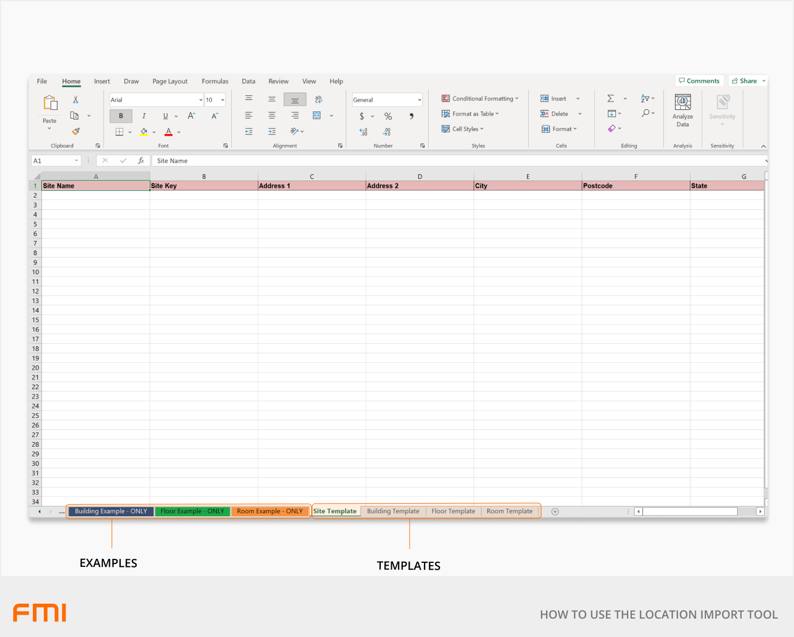
Task: Switch to the Building Template sheet
Action: point(393,511)
